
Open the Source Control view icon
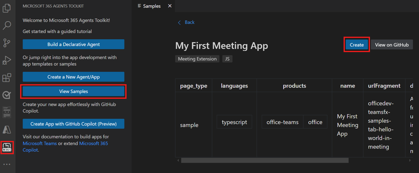click(x=6, y=43)
